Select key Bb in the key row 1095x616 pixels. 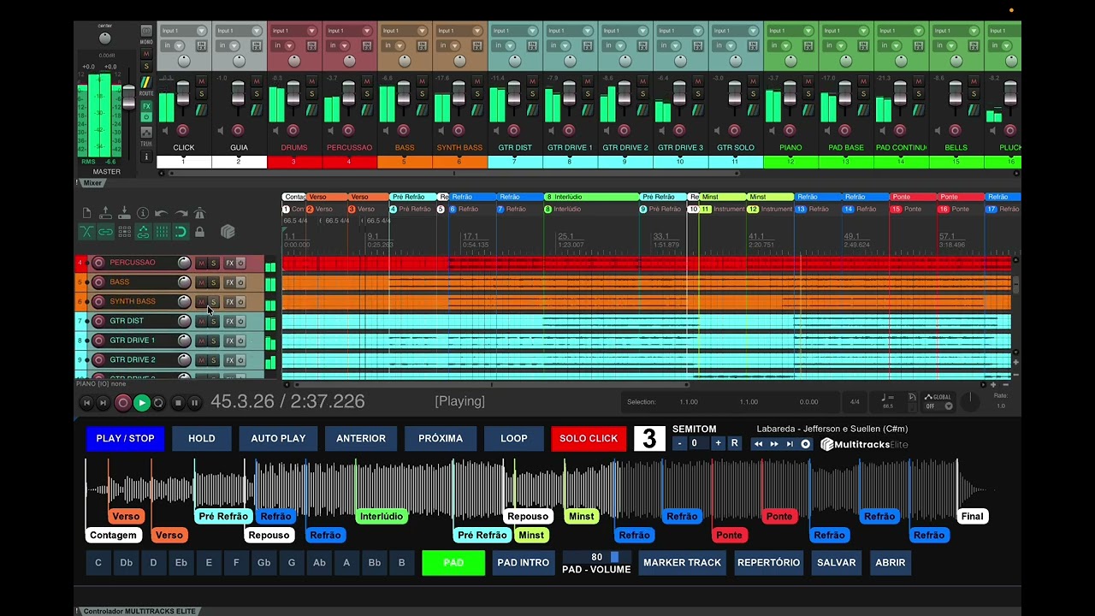(x=374, y=562)
